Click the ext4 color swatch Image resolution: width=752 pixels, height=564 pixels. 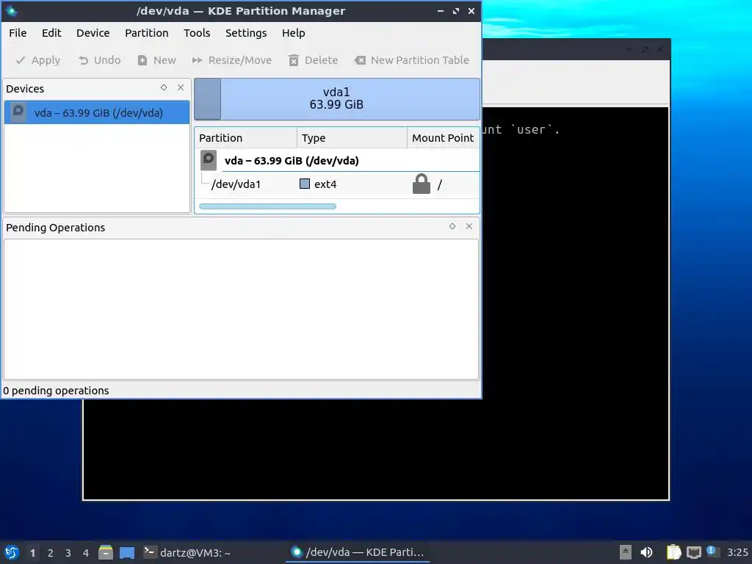click(305, 184)
